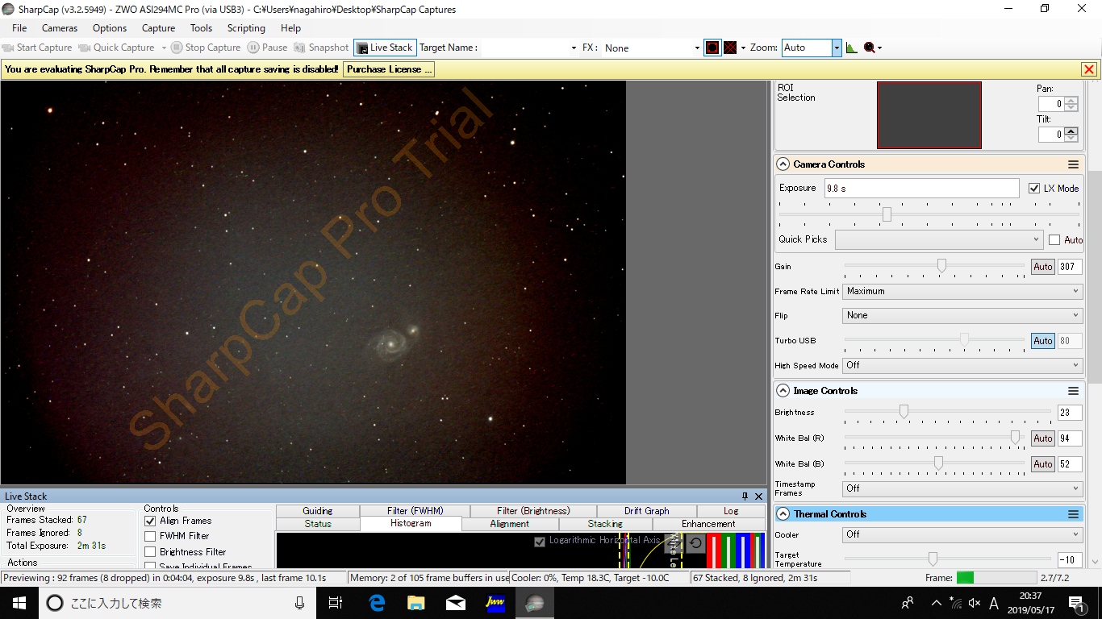
Task: Toggle Logarithmic Horizontal Axis checkbox
Action: (x=540, y=541)
